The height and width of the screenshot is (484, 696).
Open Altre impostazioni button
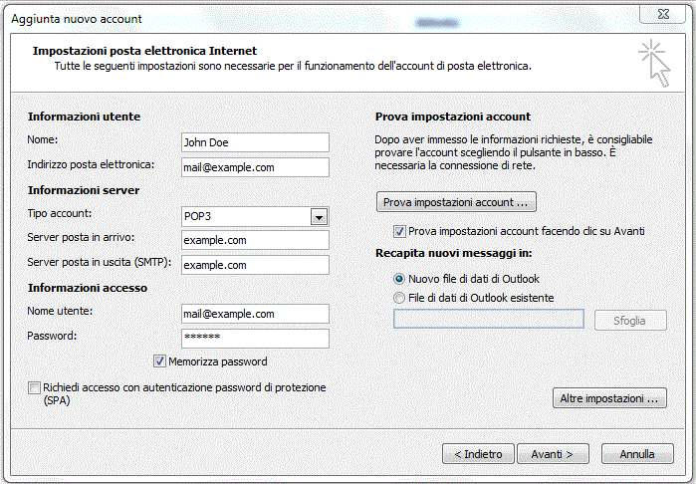tap(609, 398)
